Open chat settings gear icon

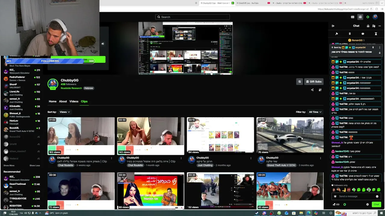(367, 205)
